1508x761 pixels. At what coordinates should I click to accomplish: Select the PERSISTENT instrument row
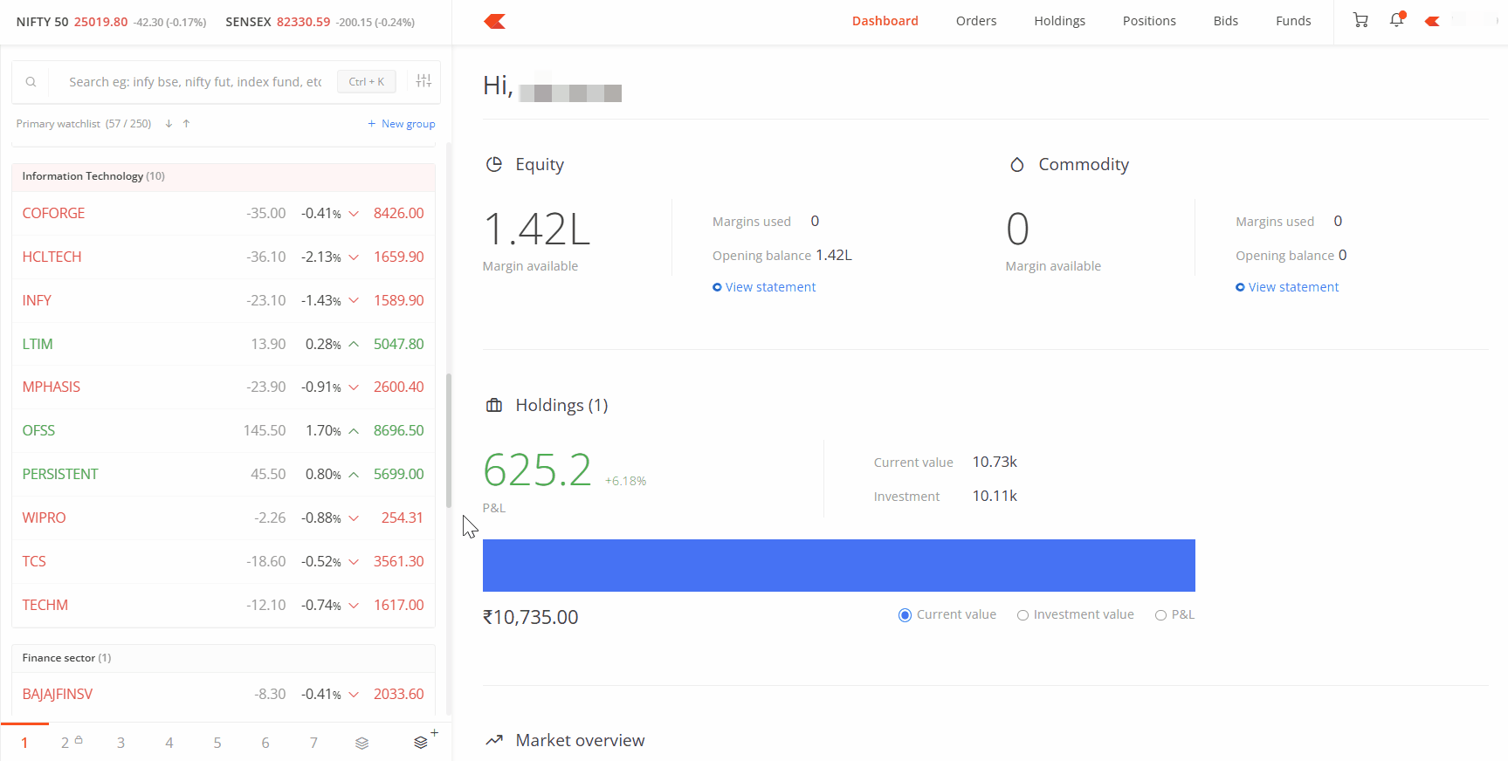coord(224,474)
